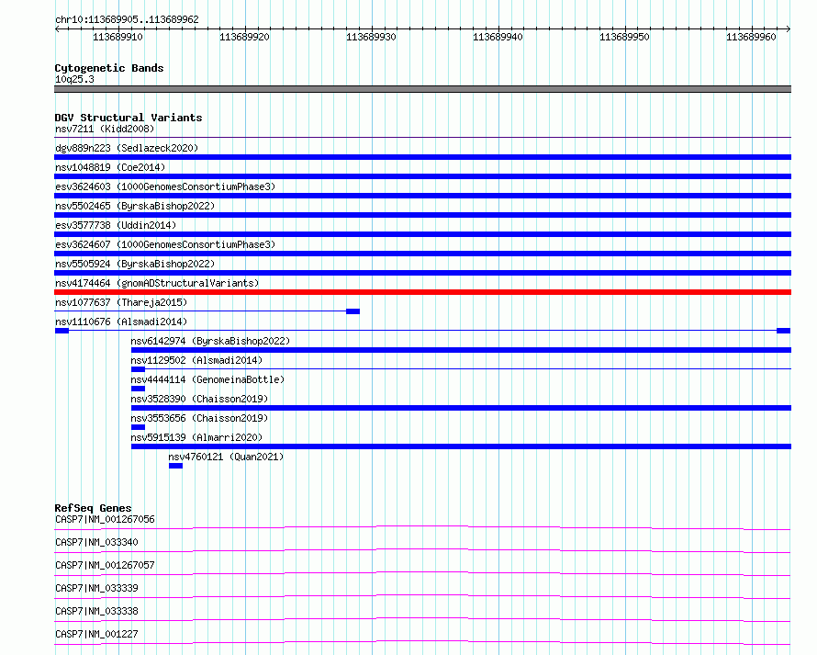Image resolution: width=817 pixels, height=655 pixels.
Task: Open the esv3577738 (Uddin2014) variant entry
Action: point(115,226)
